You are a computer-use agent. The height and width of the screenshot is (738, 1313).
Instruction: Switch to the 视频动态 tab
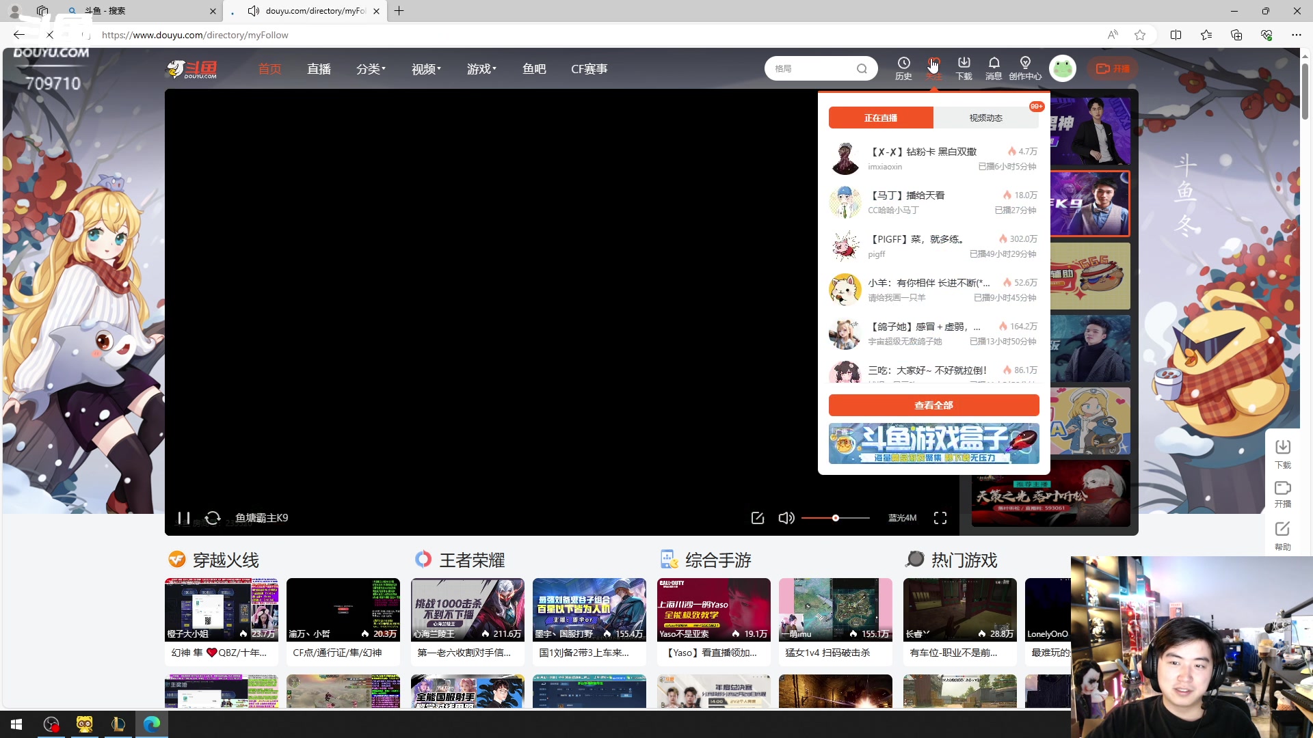pos(985,118)
